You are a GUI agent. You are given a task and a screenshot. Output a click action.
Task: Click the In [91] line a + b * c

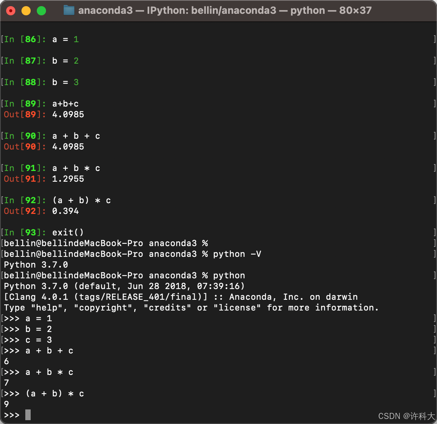click(52, 168)
